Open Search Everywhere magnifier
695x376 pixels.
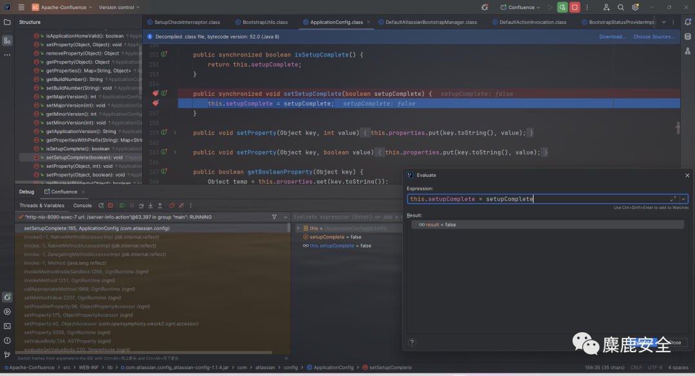(x=620, y=8)
